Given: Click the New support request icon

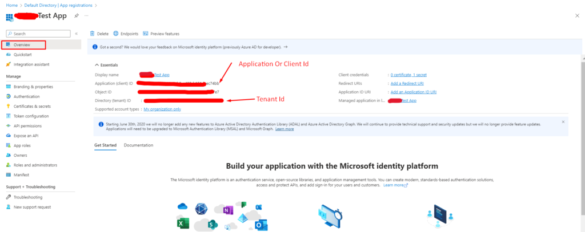Looking at the screenshot, I should click(x=8, y=207).
